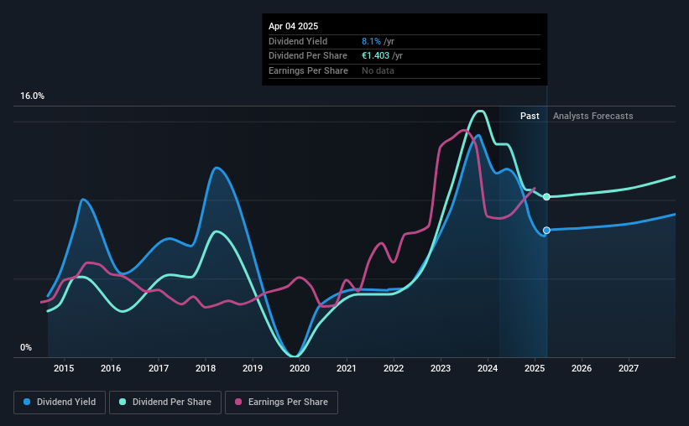Click the pink Earnings Per Share legend dot
This screenshot has width=689, height=426.
[x=238, y=402]
